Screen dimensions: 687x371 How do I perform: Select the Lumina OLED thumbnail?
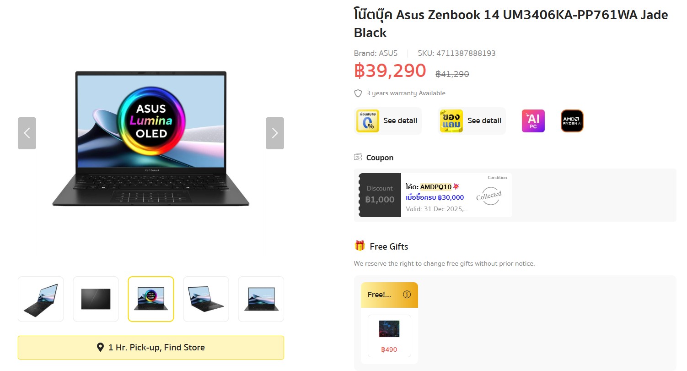coord(151,299)
